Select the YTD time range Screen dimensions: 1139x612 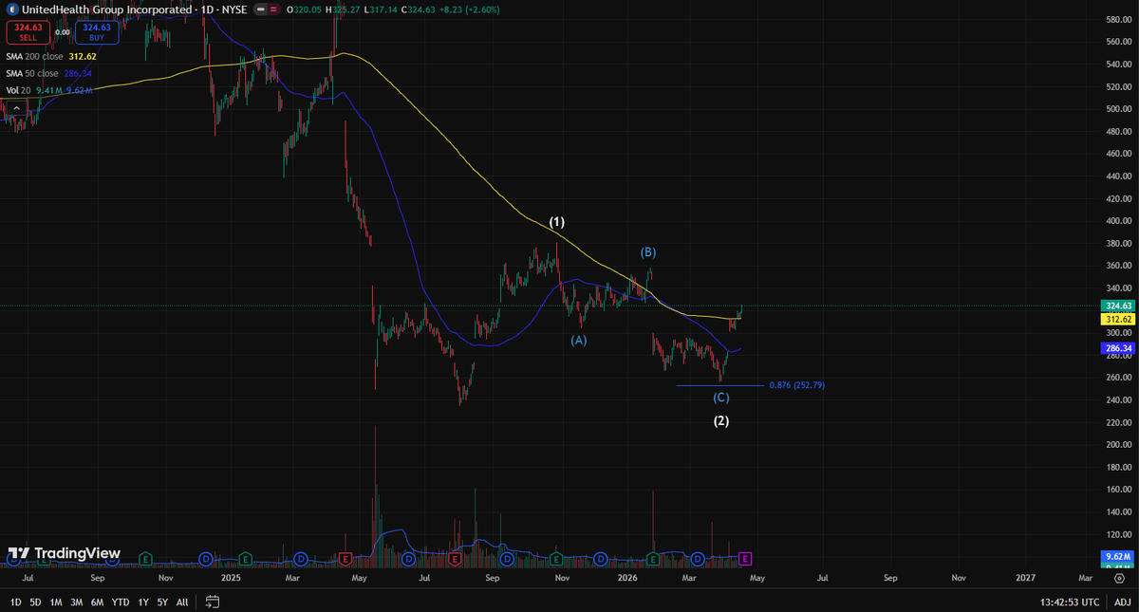[x=121, y=603]
